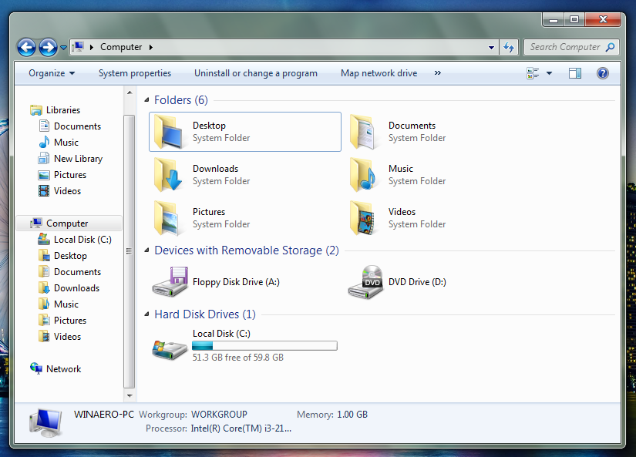
Task: Open the Help question mark icon
Action: [603, 73]
